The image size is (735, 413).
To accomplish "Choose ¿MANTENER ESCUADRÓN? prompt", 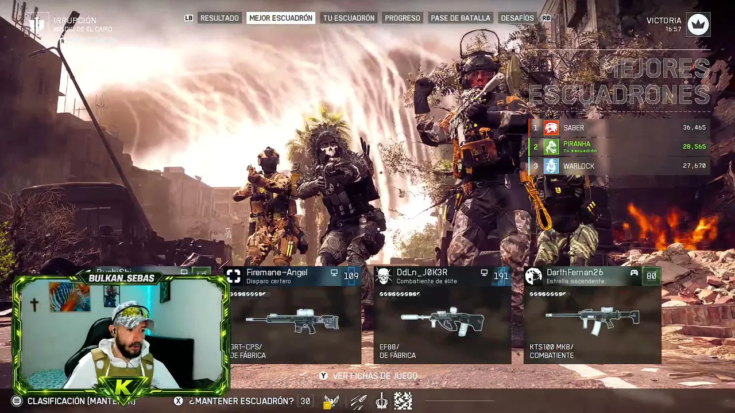I will point(241,402).
